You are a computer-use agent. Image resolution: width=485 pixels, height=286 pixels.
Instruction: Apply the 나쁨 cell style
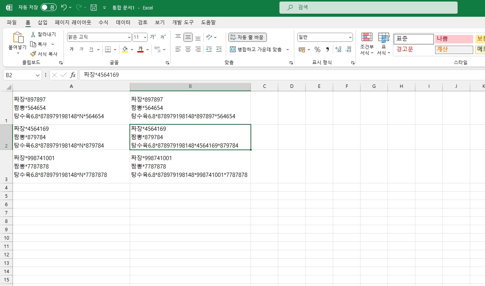[x=454, y=39]
